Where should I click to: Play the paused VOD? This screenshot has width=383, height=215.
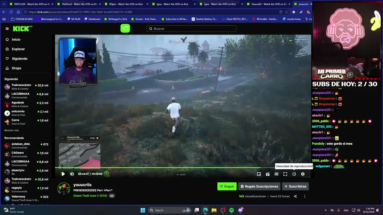(63, 174)
